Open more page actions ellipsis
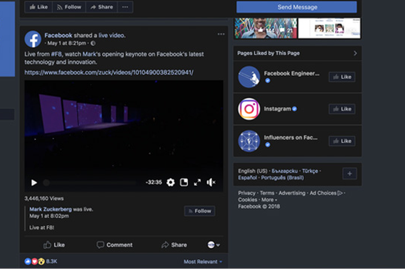 pyautogui.click(x=126, y=7)
